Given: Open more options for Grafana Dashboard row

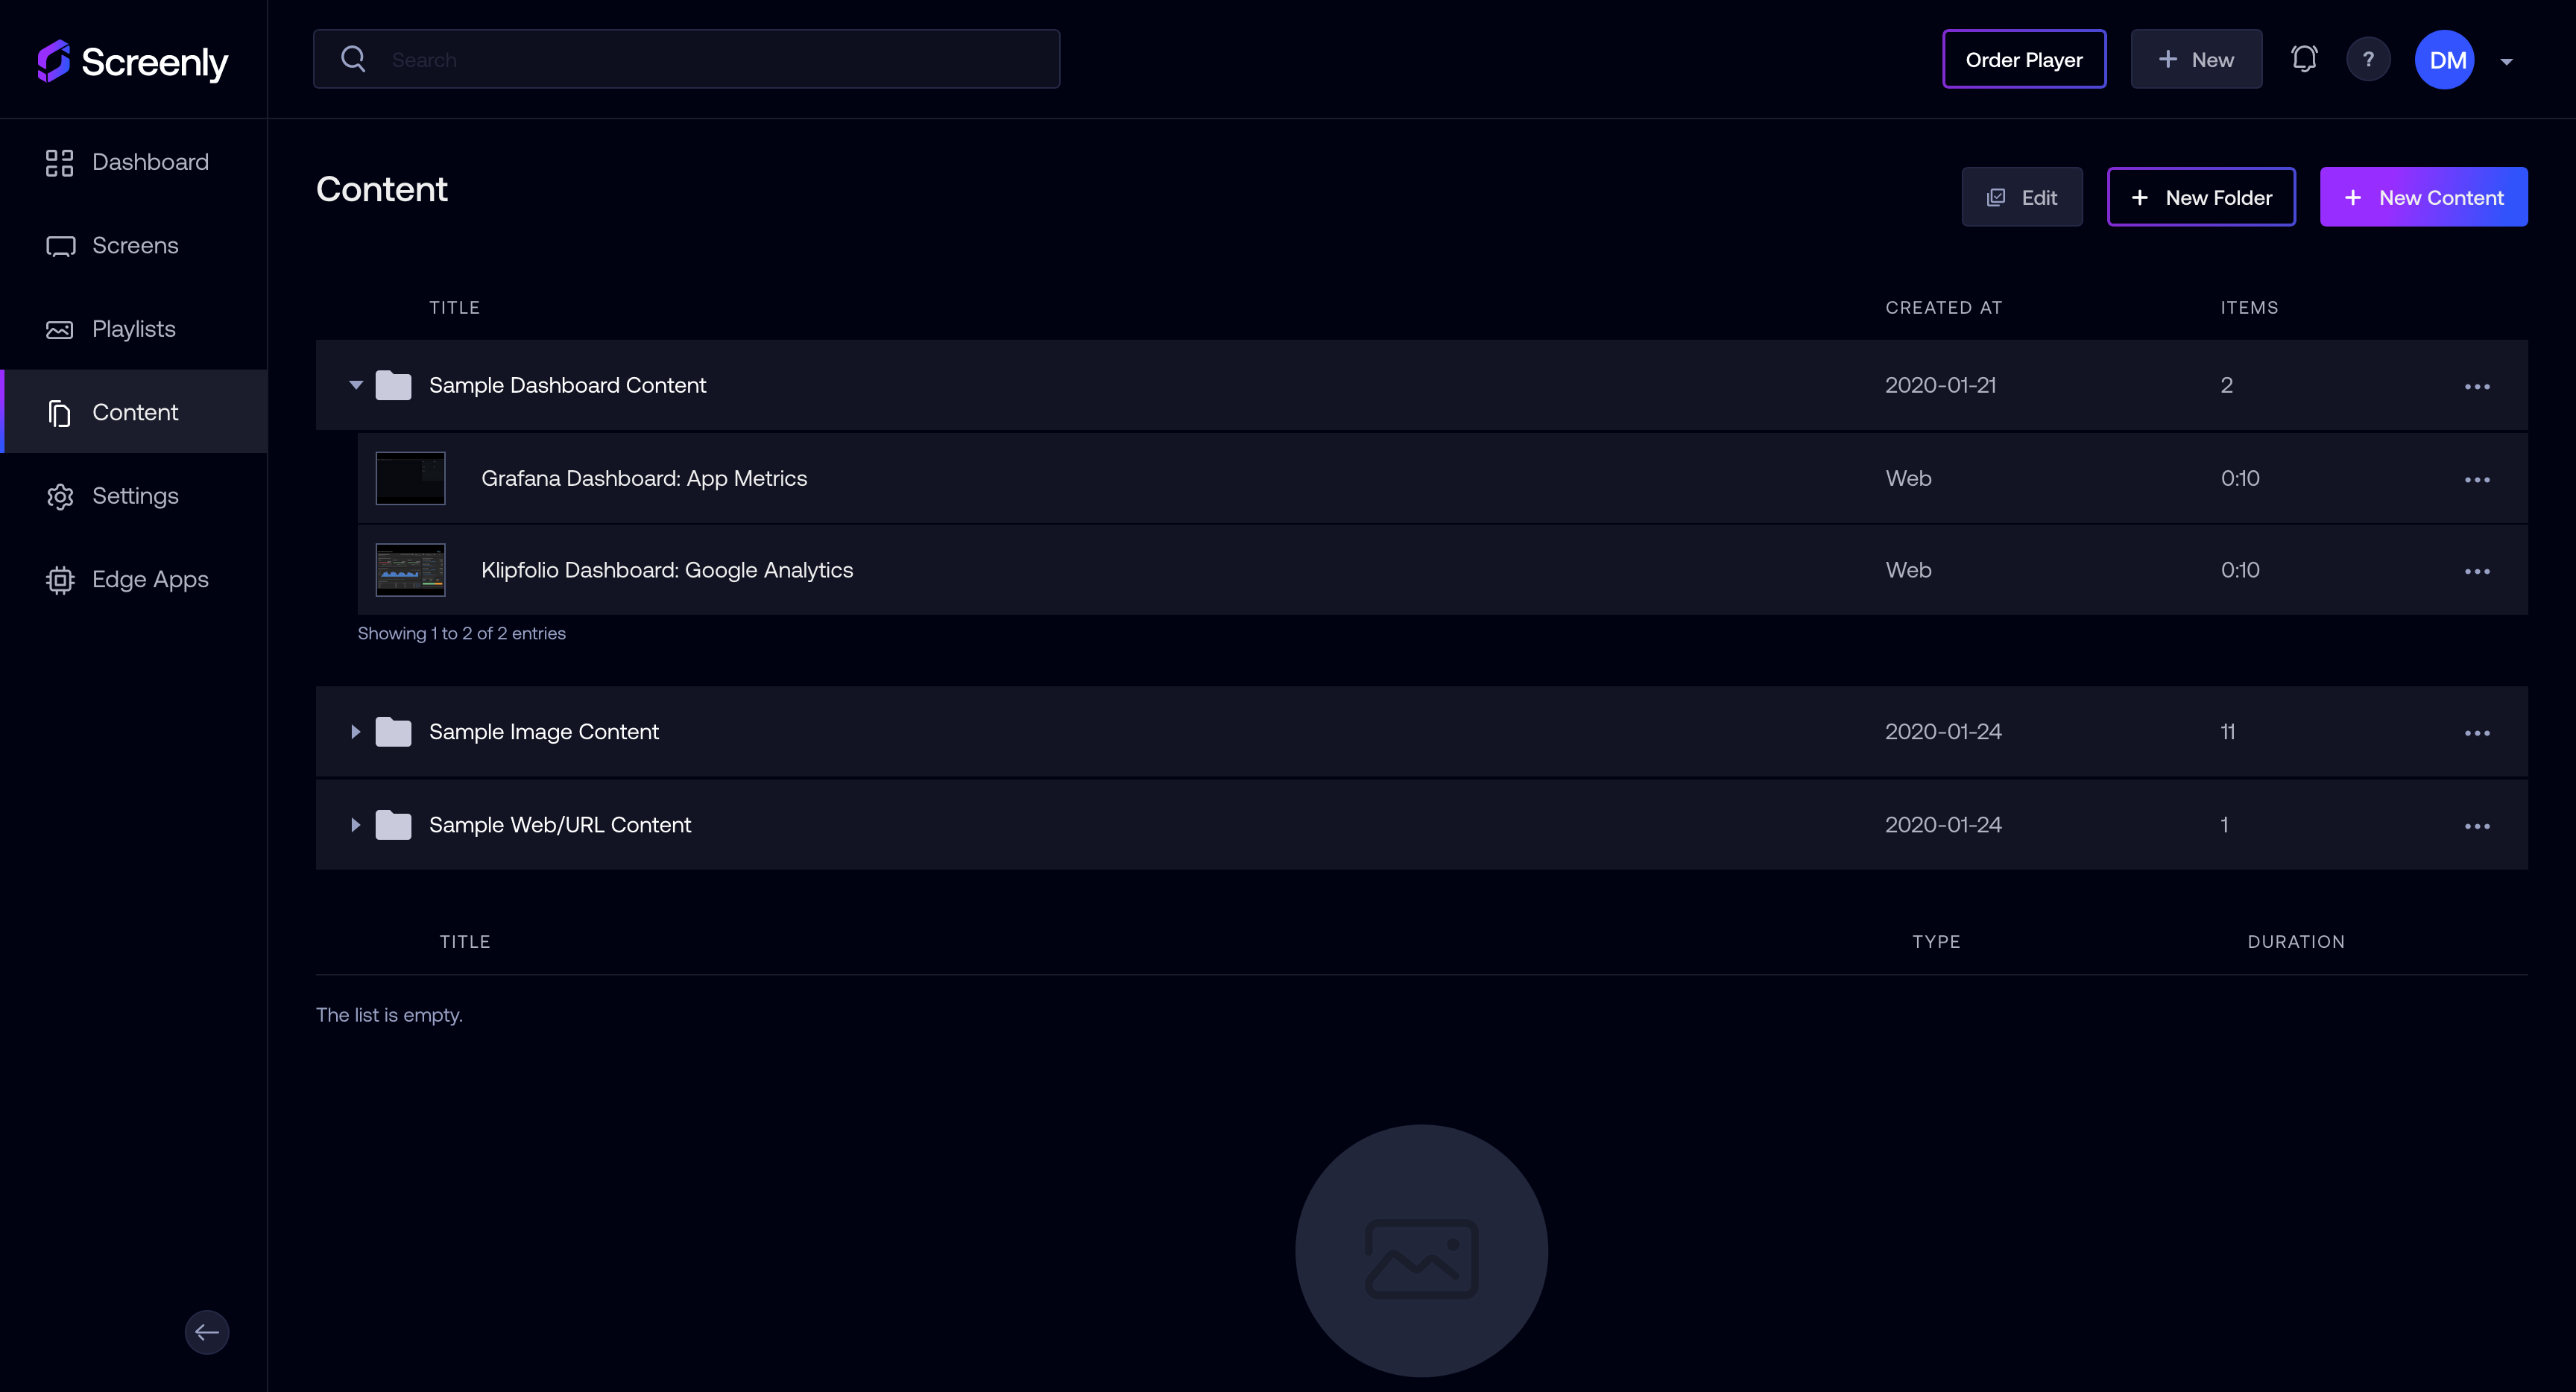Looking at the screenshot, I should click(x=2477, y=479).
